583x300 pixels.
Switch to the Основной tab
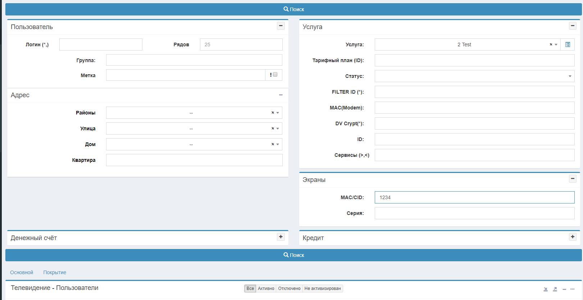click(x=22, y=272)
